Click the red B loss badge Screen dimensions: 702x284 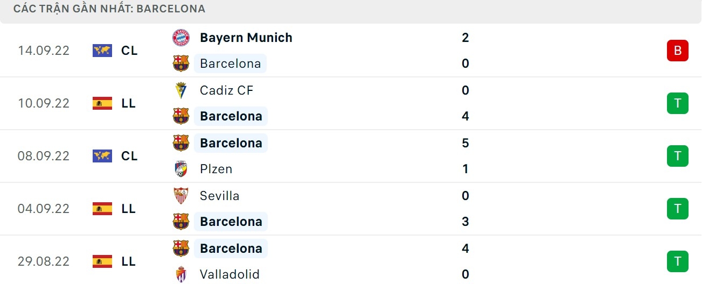(x=677, y=51)
